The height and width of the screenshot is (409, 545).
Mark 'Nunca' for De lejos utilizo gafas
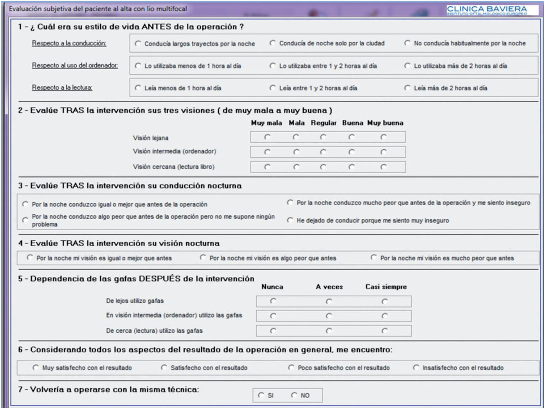(x=273, y=301)
